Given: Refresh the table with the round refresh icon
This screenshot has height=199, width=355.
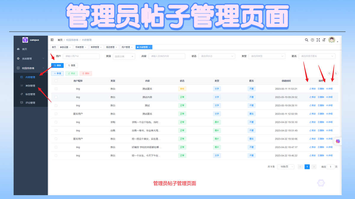Looking at the screenshot, I should coord(336,73).
